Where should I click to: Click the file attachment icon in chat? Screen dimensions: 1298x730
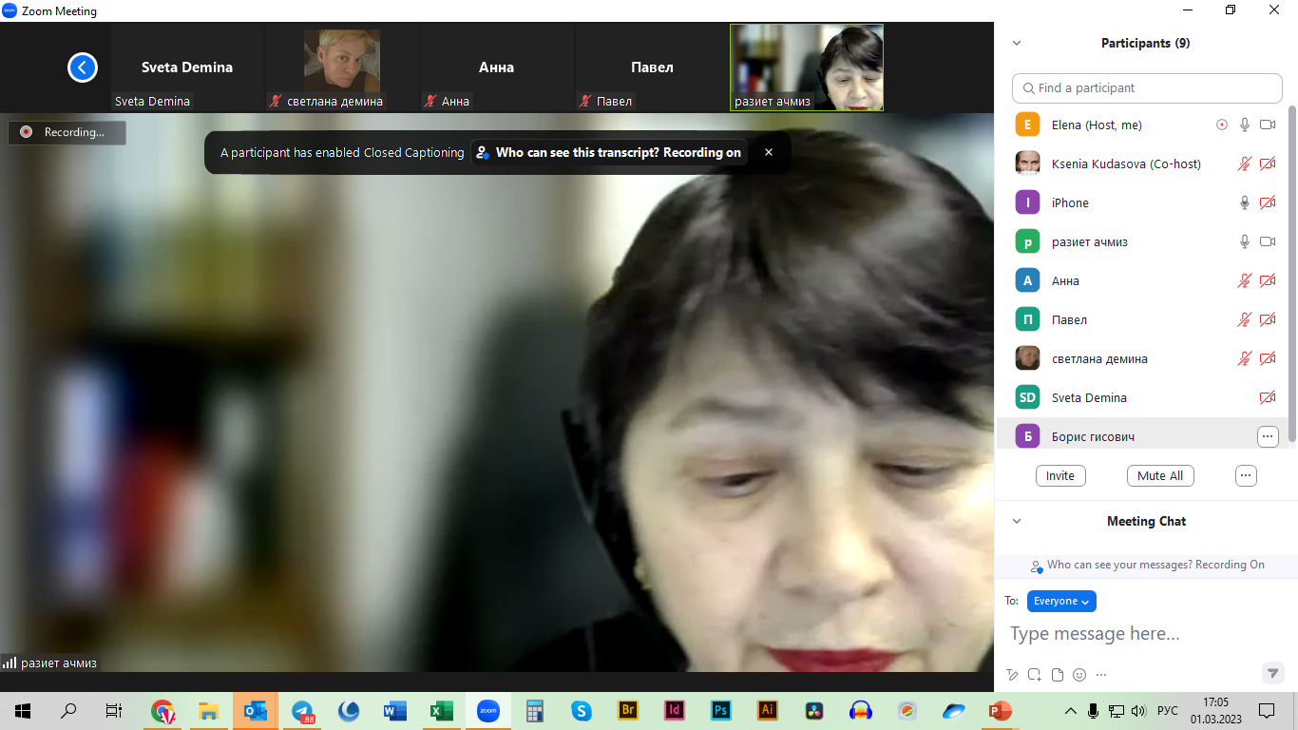[x=1057, y=675]
